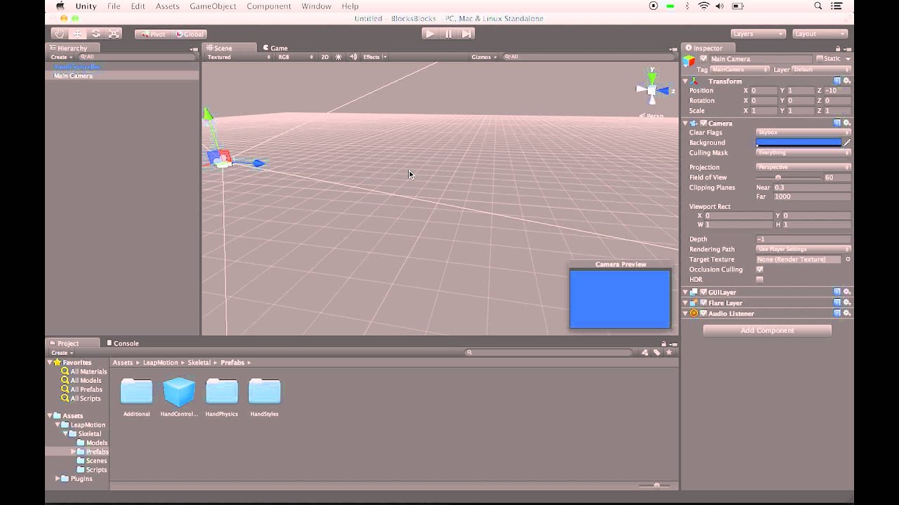Open the Layout dropdown in toolbar
Viewport: 899px width, 505px height.
pos(820,34)
